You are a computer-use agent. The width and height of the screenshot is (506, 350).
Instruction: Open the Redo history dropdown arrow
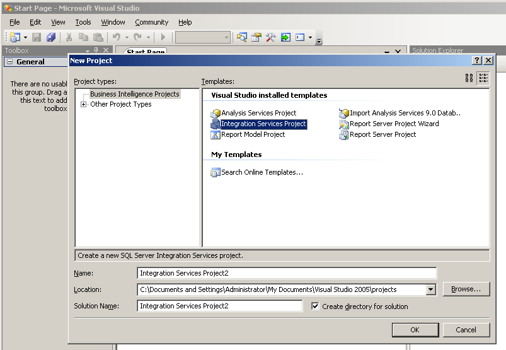(x=148, y=37)
